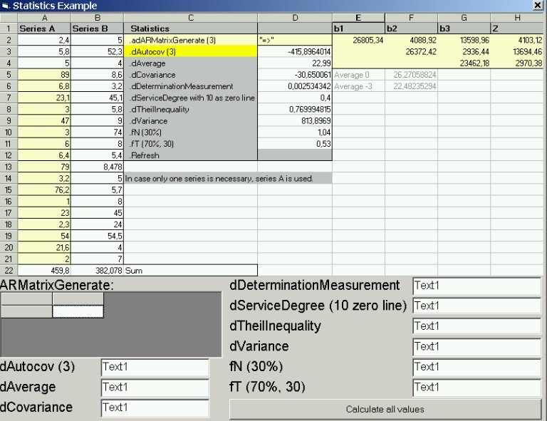This screenshot has height=421, width=547.
Task: Select Series A cell with value 89
Action: (44, 75)
